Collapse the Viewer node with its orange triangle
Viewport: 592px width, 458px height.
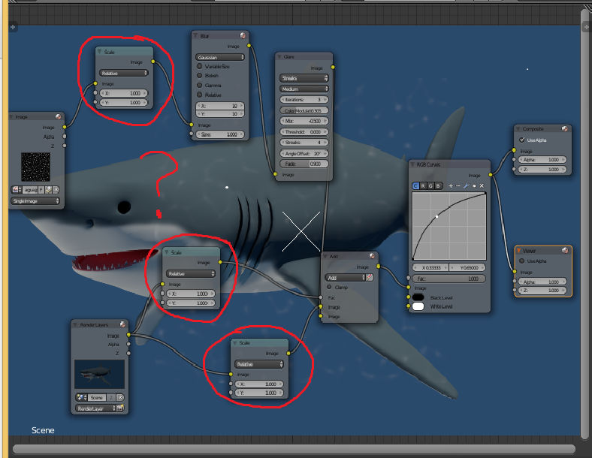519,251
